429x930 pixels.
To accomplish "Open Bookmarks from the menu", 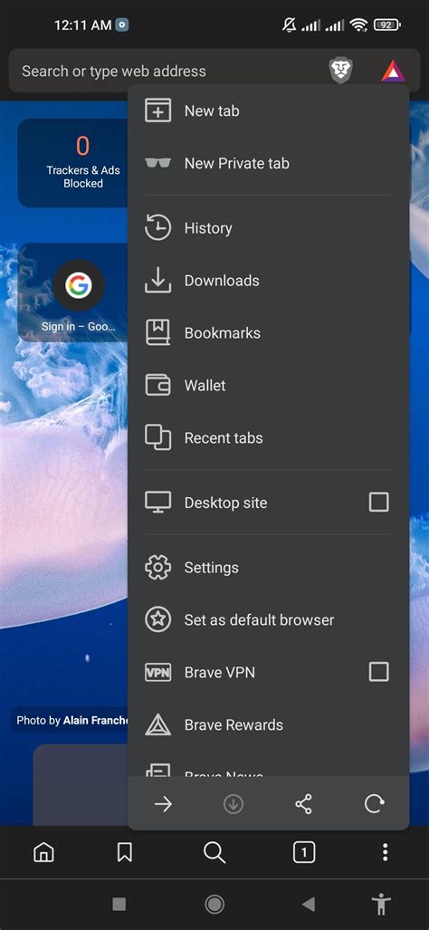I will (x=269, y=332).
